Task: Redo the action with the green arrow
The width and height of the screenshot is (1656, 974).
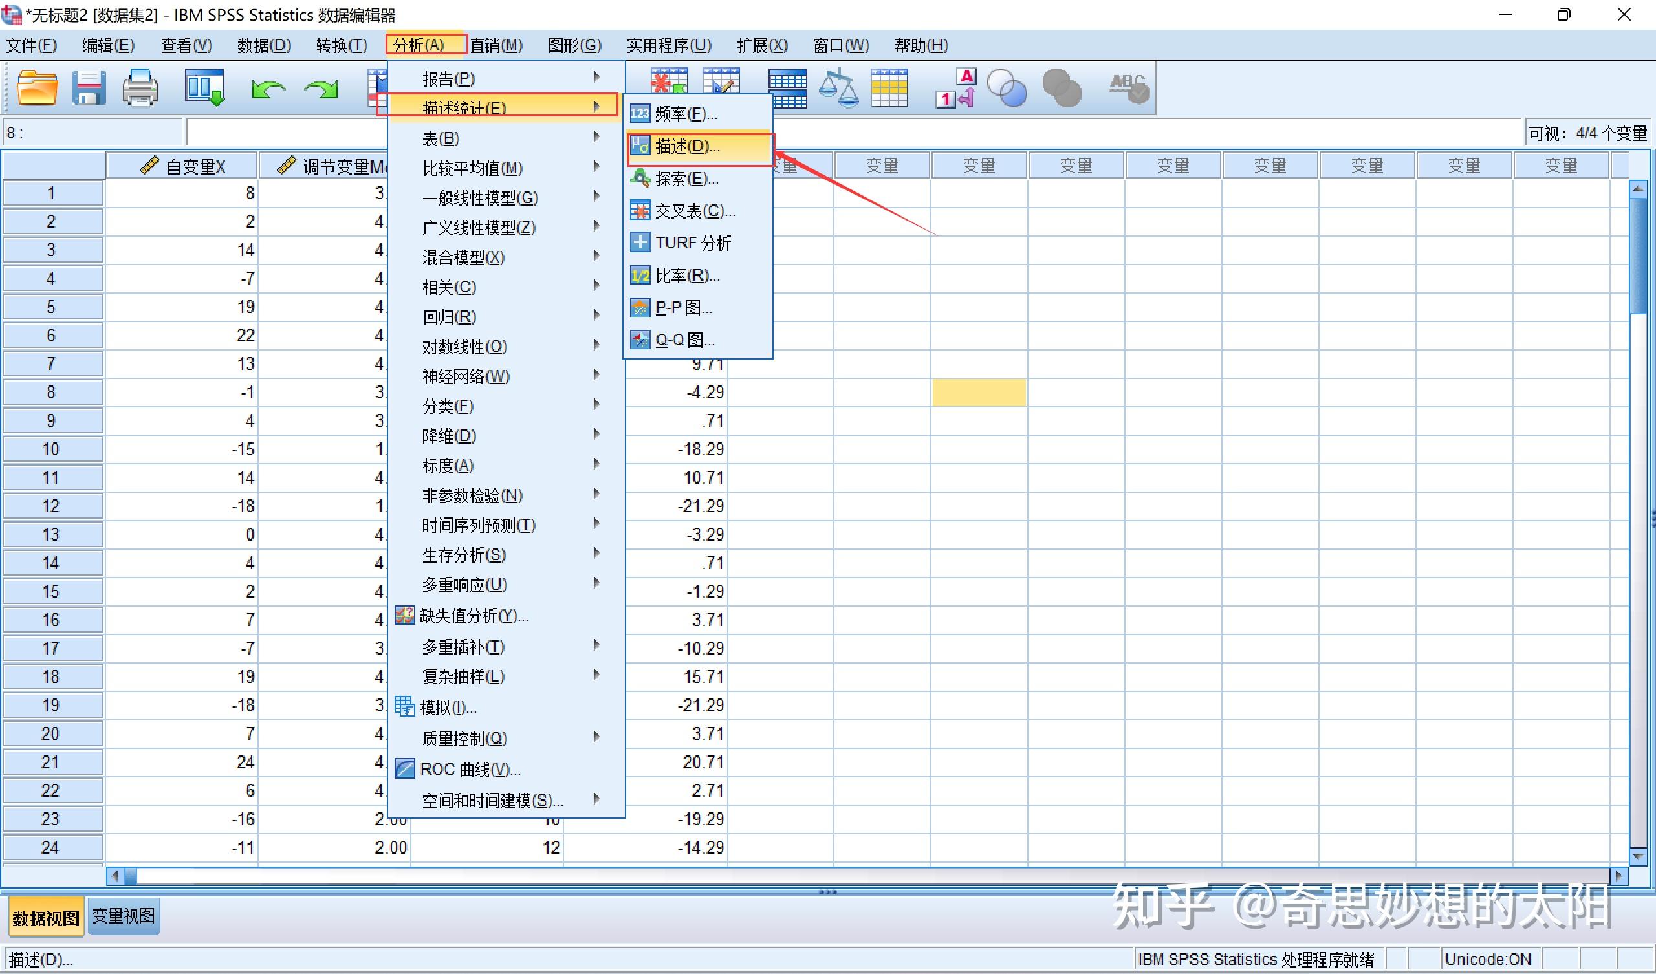Action: 321,89
